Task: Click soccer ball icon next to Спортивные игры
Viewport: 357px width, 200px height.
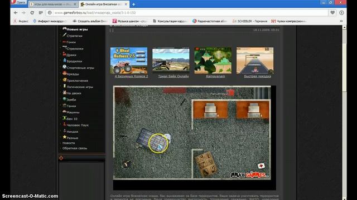Action: (65, 67)
